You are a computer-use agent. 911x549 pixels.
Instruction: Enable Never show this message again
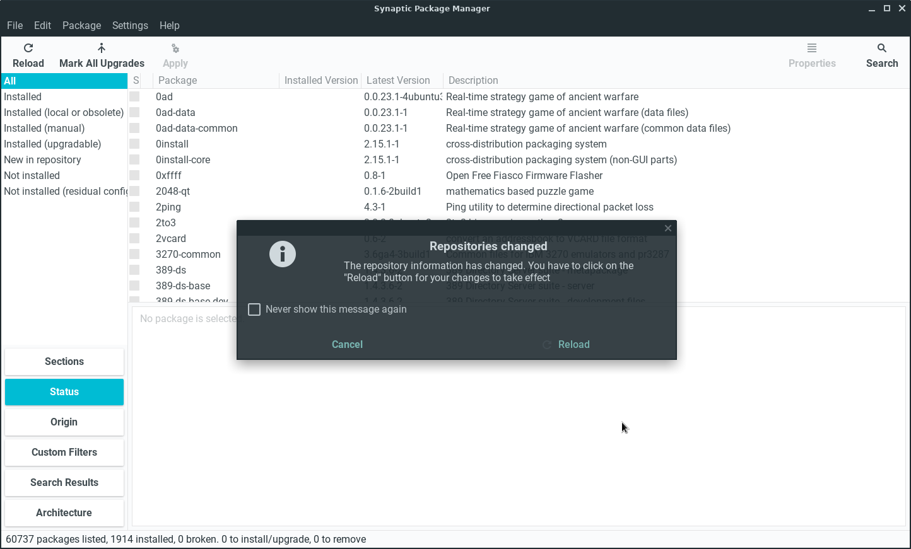[x=254, y=309]
